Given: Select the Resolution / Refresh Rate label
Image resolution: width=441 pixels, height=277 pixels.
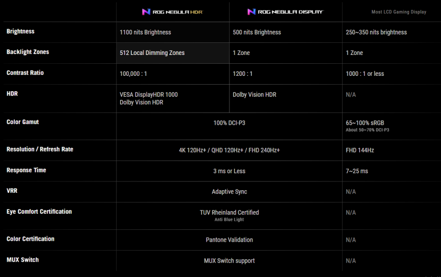Looking at the screenshot, I should (40, 149).
